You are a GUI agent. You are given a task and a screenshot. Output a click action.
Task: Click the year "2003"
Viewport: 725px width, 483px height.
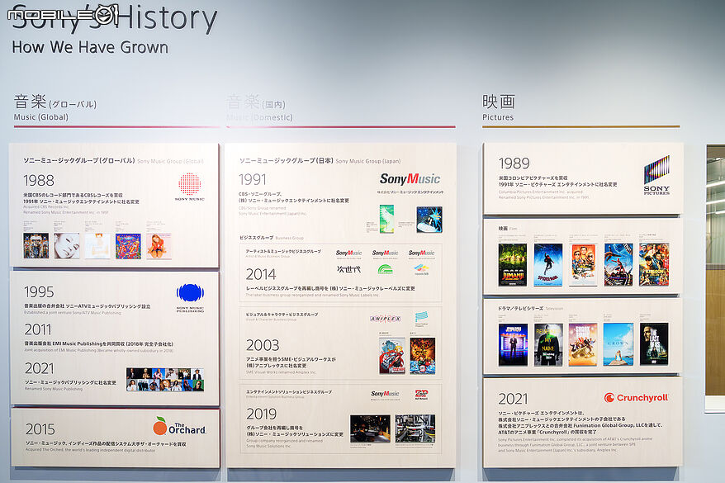coord(263,345)
